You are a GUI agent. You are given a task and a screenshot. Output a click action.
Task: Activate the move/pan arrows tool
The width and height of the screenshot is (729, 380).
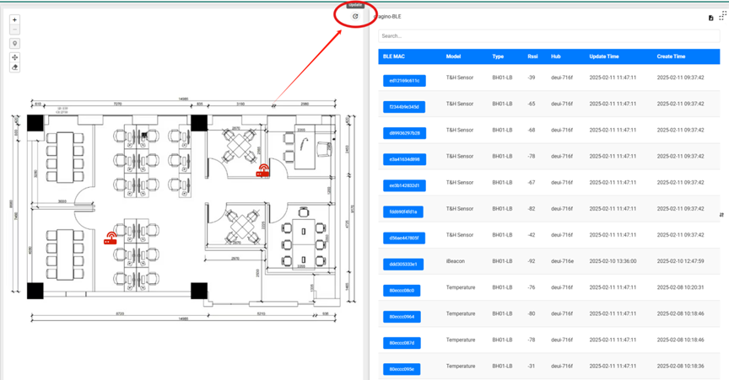coord(15,58)
